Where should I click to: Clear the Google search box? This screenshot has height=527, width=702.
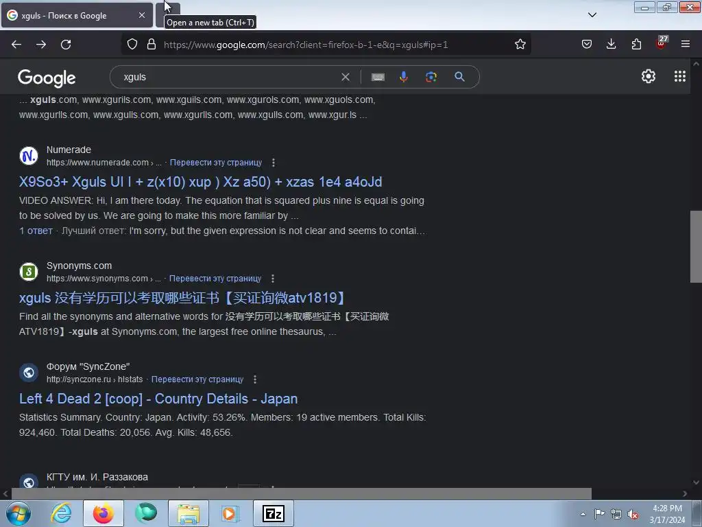(346, 77)
